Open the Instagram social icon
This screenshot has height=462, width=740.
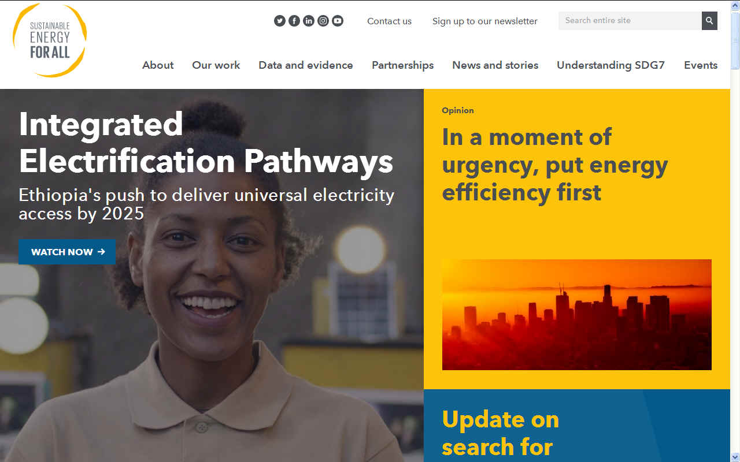pos(323,21)
